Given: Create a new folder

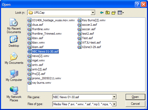Looking at the screenshot, I should point(114,13).
